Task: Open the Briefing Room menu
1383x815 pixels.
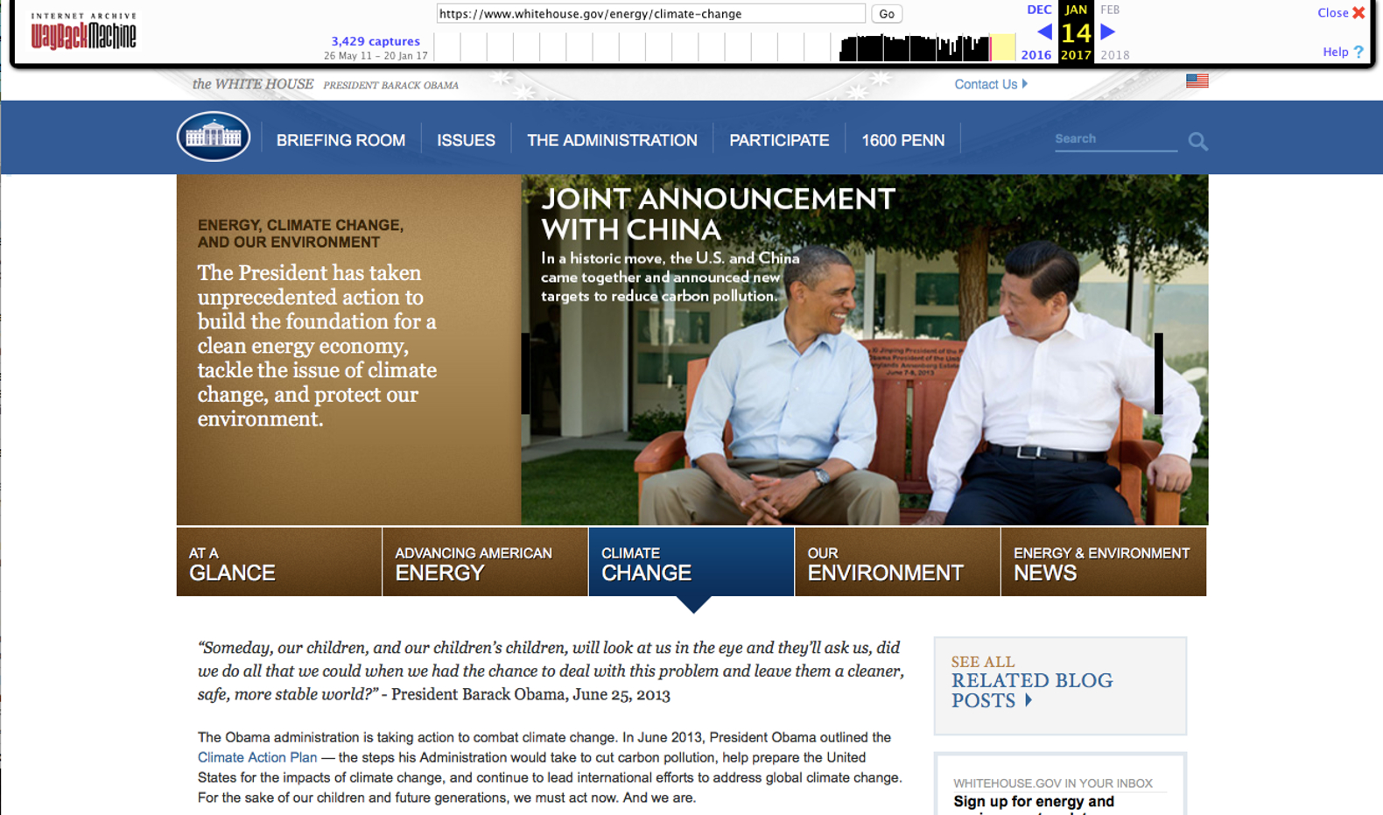Action: tap(340, 140)
